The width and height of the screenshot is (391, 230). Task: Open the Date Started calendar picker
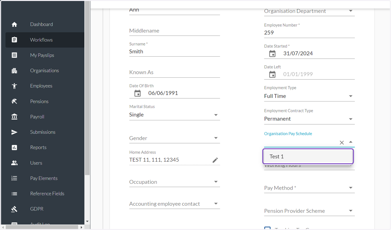tap(272, 54)
